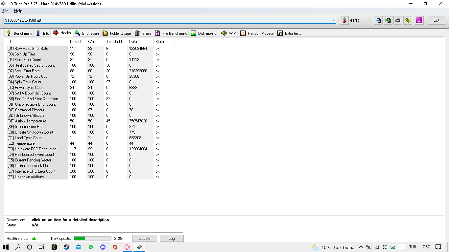Switch to the Extra tests tab
Image resolution: width=449 pixels, height=252 pixels.
(x=289, y=33)
